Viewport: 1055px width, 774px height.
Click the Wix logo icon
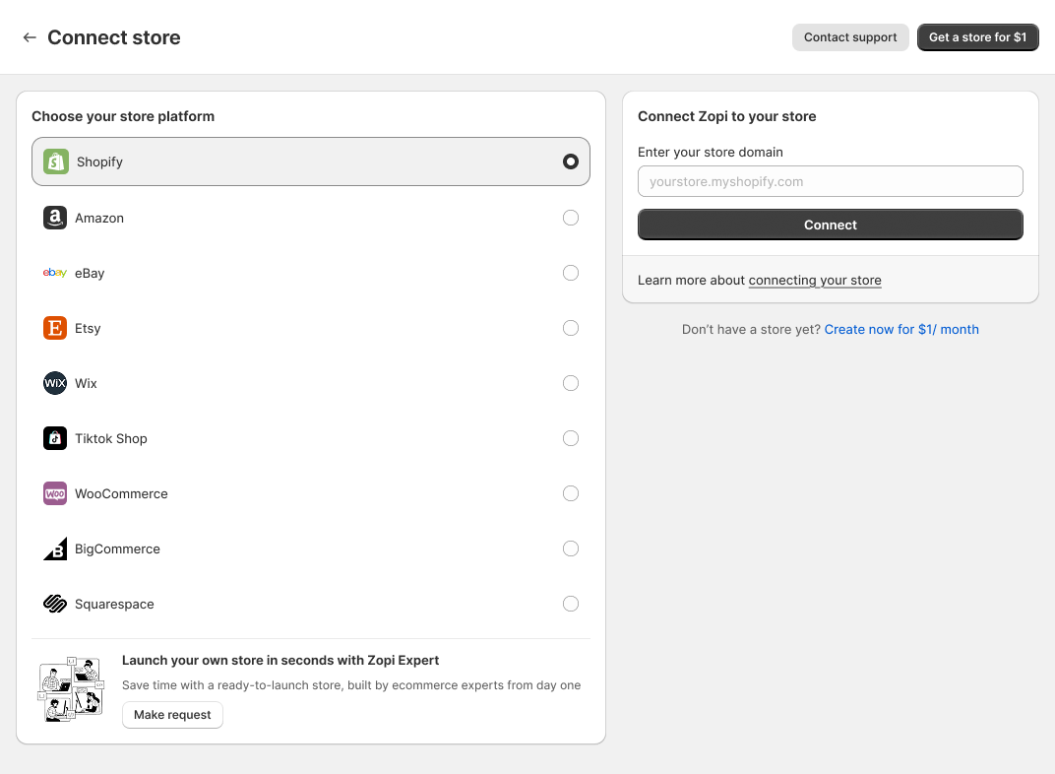(x=55, y=383)
